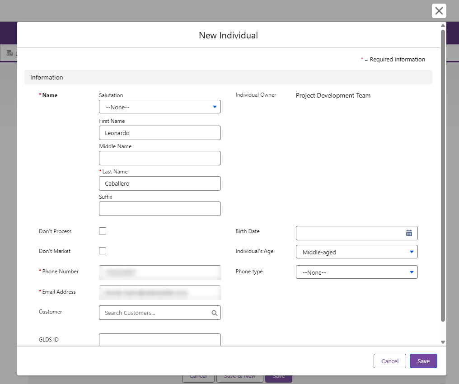Screen dimensions: 459x384
Task: Click the Last Name field
Action: pos(160,183)
